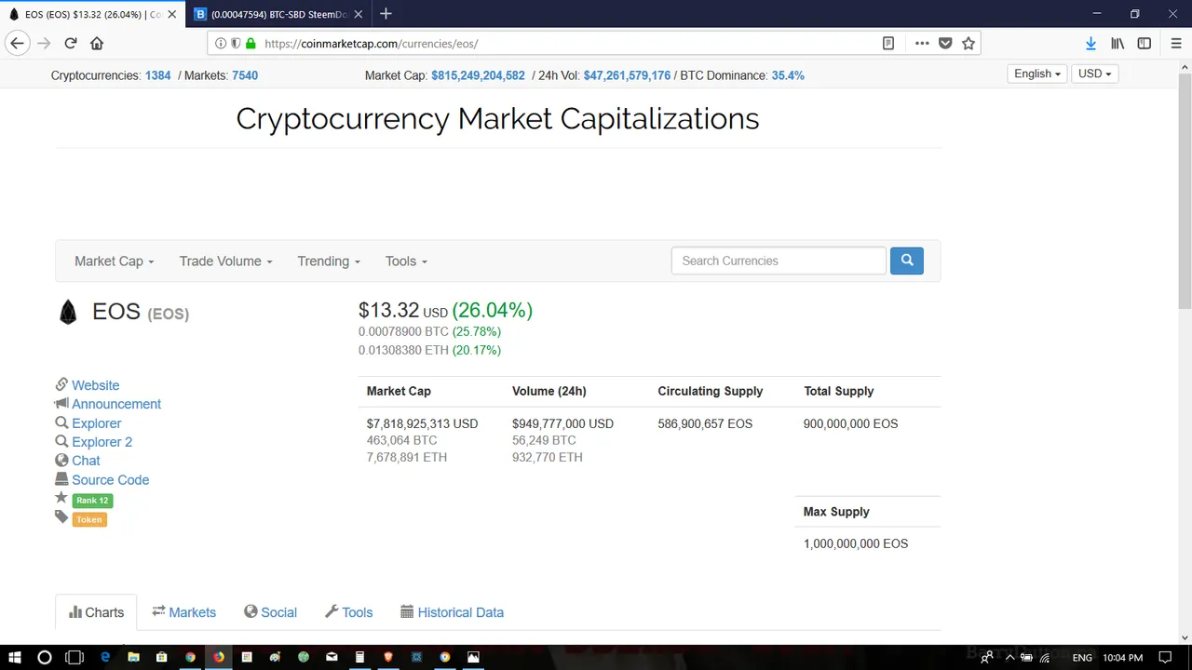
Task: Click the Markets count 7540
Action: (x=245, y=75)
